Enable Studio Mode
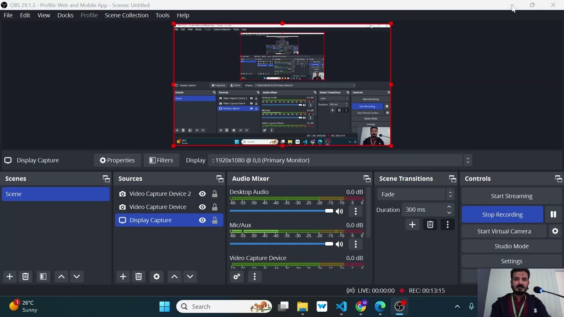Image resolution: width=564 pixels, height=317 pixels. [x=512, y=246]
